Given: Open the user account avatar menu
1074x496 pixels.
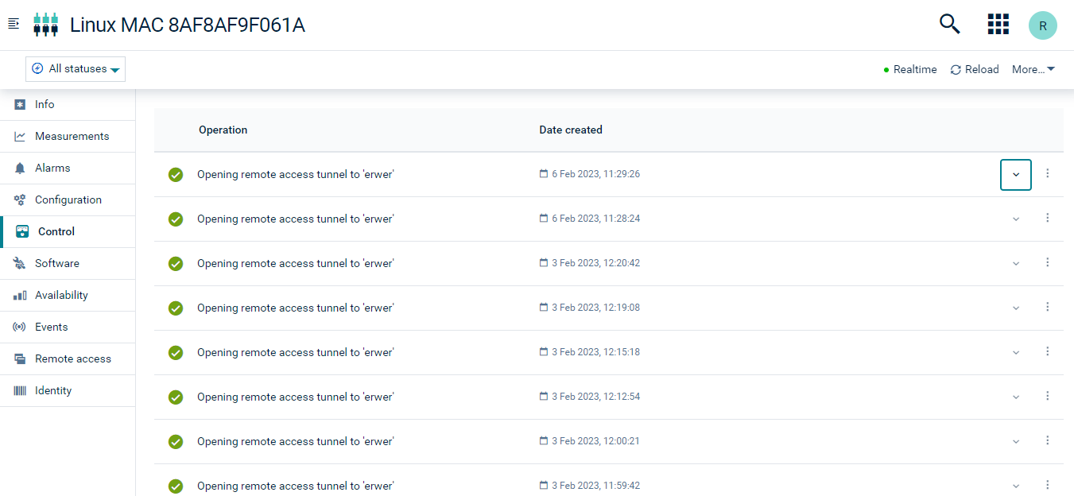Looking at the screenshot, I should [x=1042, y=25].
